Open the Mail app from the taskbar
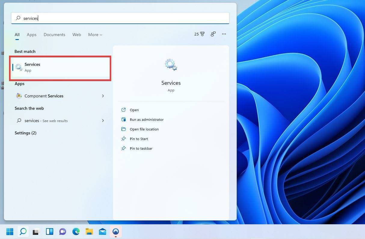The image size is (365, 239). coord(103,231)
